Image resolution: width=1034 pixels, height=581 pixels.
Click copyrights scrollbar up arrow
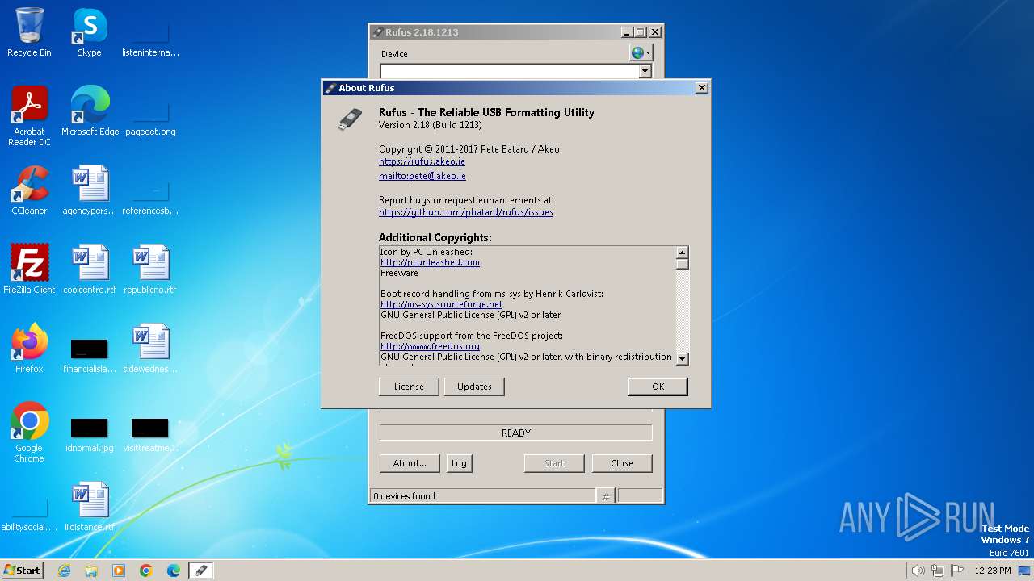tap(682, 253)
